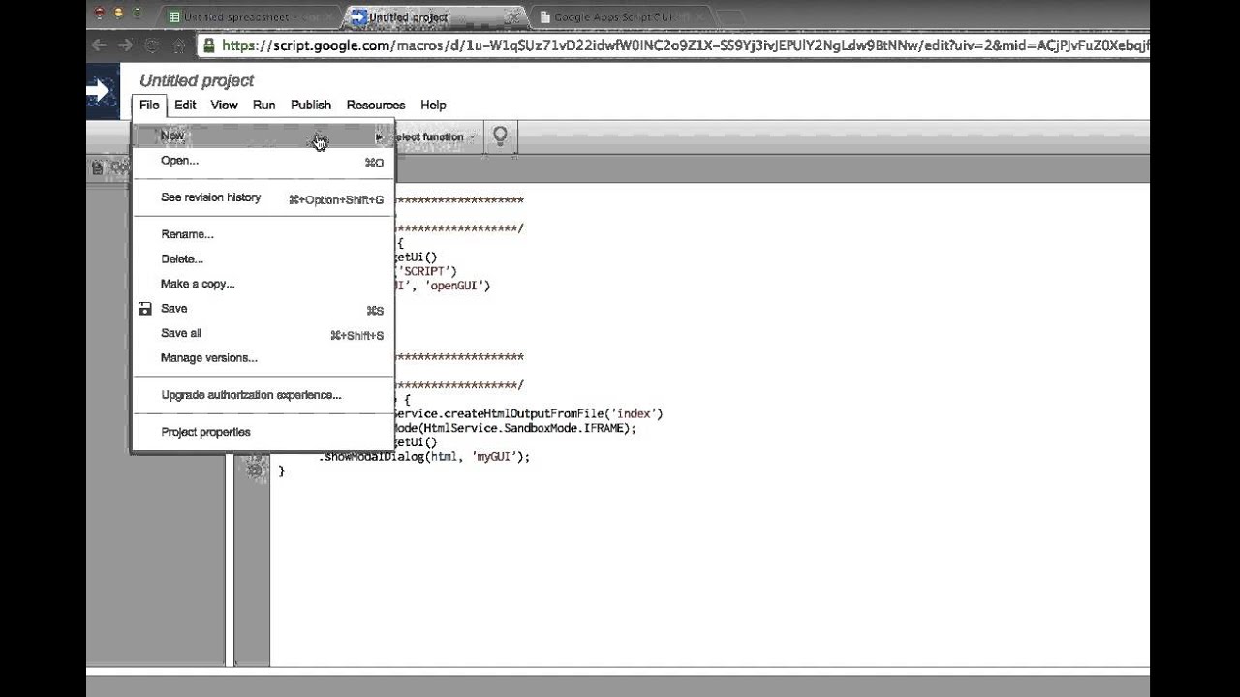Click the lightbulb icon in toolbar
The image size is (1240, 697).
[500, 136]
